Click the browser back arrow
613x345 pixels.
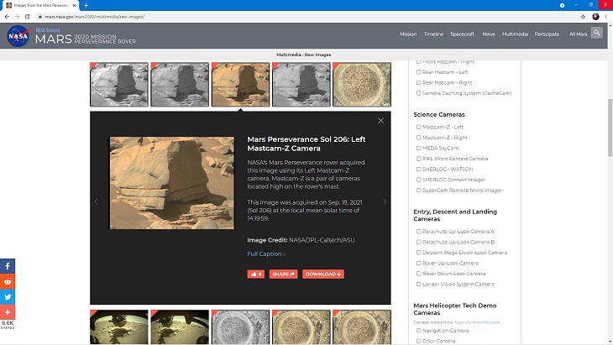tap(7, 17)
